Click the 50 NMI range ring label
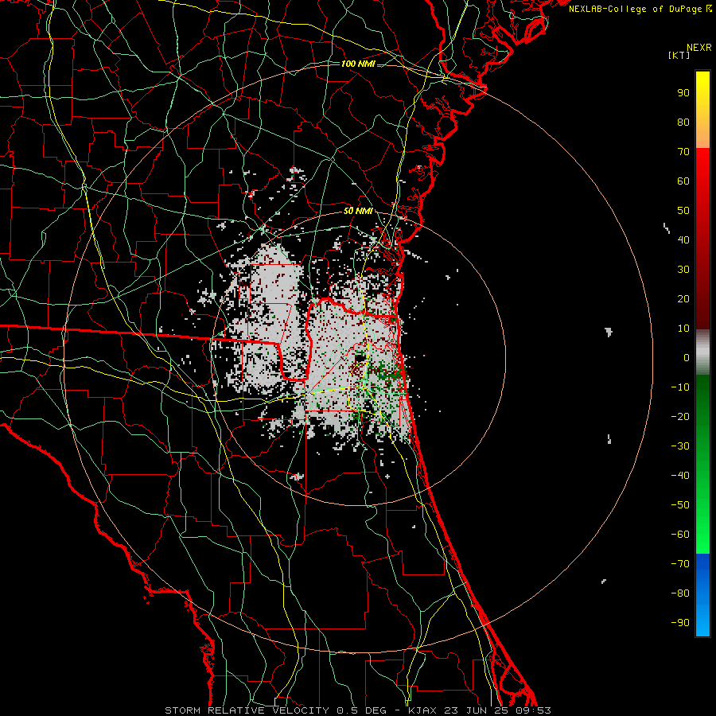The image size is (716, 716). (x=358, y=211)
